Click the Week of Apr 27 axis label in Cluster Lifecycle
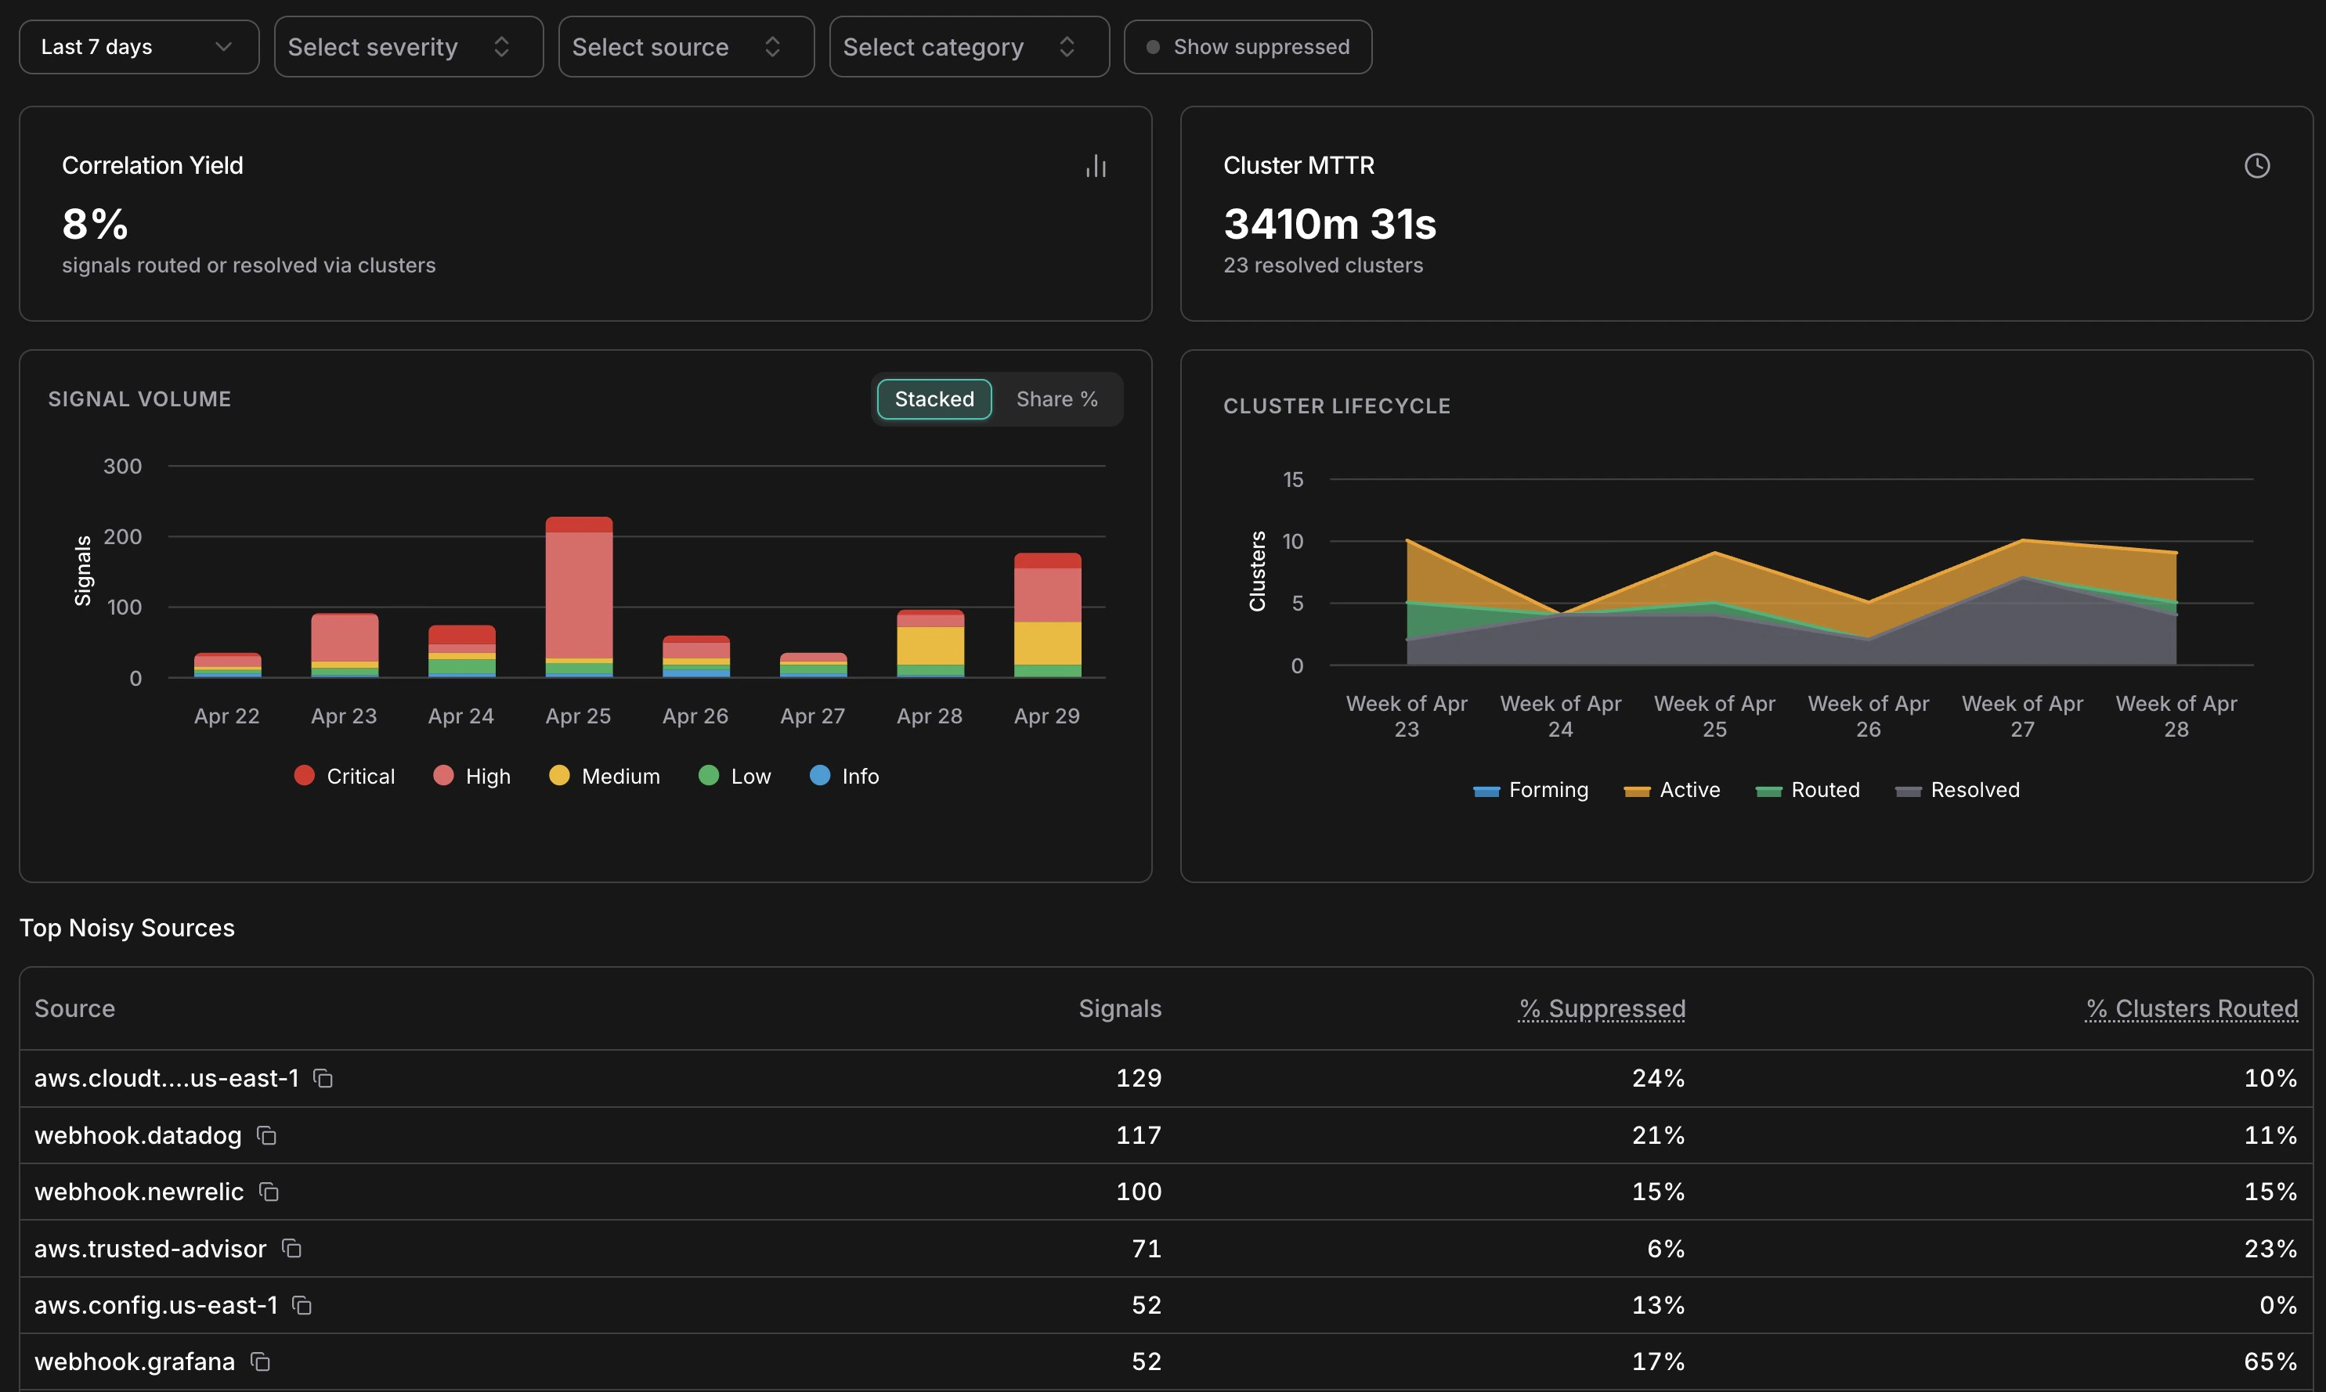 2022,716
